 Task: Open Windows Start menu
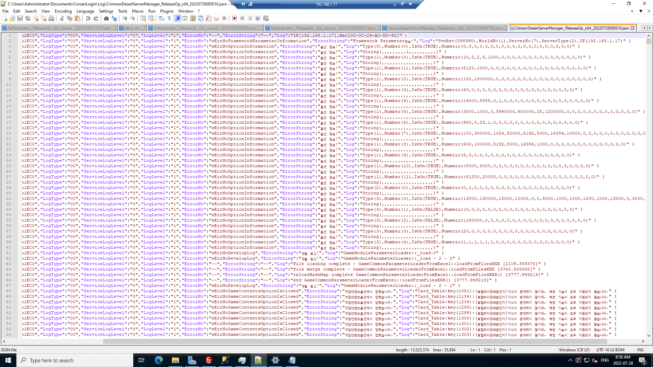(x=8, y=360)
